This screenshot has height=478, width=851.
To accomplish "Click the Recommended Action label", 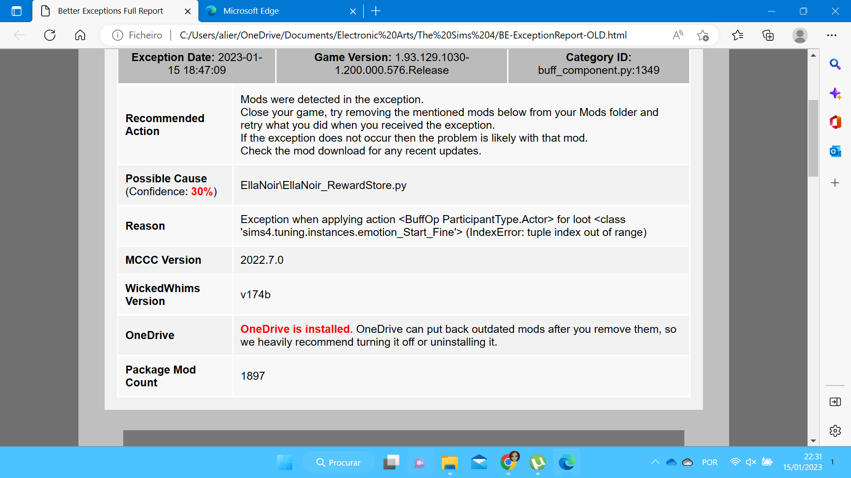I will pos(165,125).
